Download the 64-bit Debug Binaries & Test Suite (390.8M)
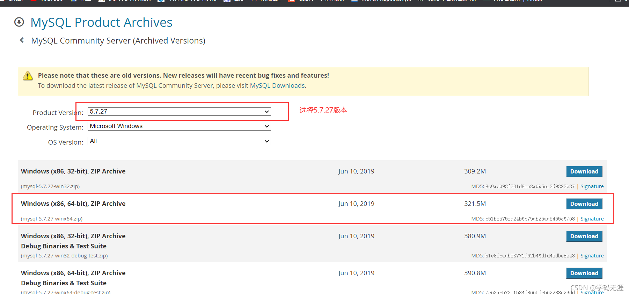The width and height of the screenshot is (629, 294). [x=584, y=273]
